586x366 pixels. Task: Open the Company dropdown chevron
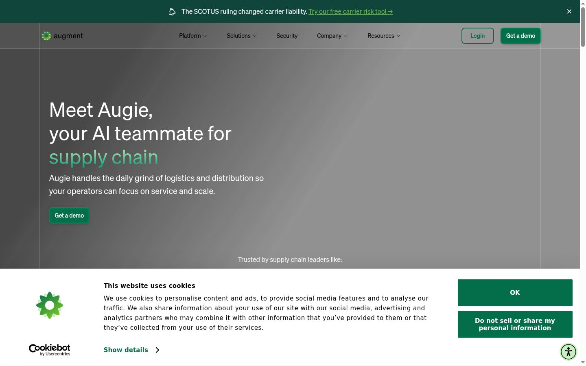[x=346, y=36]
